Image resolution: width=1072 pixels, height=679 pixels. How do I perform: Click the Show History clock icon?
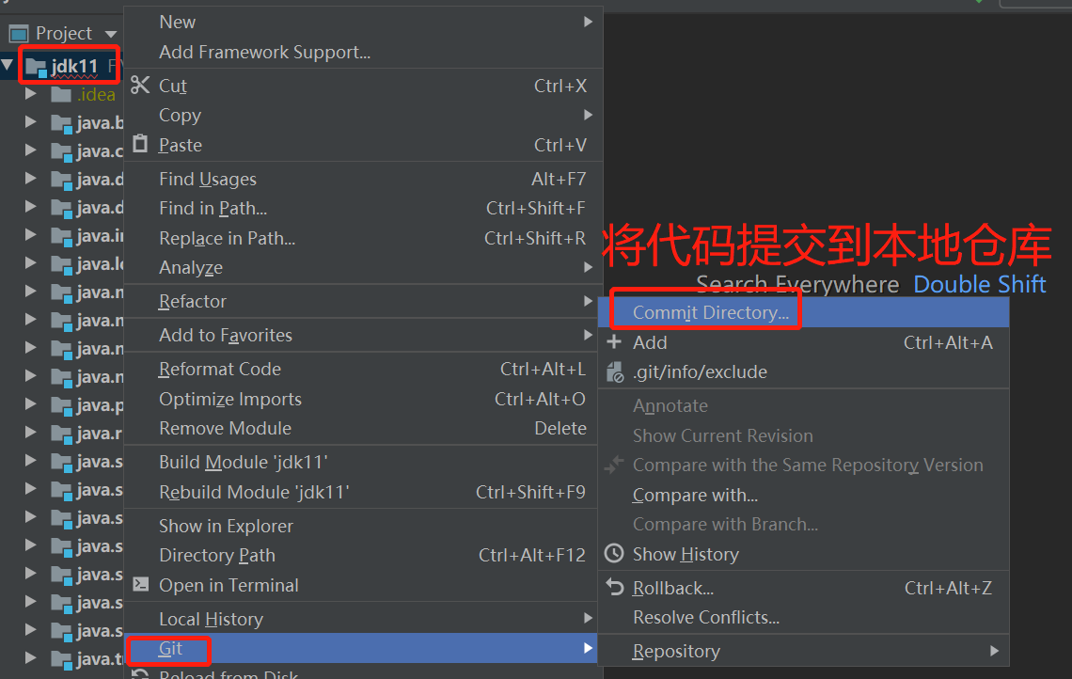(614, 553)
